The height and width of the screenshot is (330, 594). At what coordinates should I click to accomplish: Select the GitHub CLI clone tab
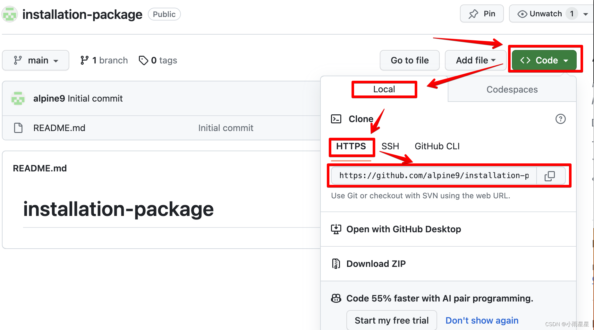pyautogui.click(x=437, y=146)
